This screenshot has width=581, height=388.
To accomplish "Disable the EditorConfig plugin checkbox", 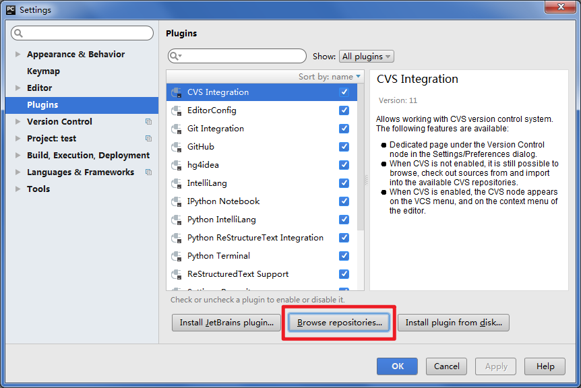I will (344, 110).
